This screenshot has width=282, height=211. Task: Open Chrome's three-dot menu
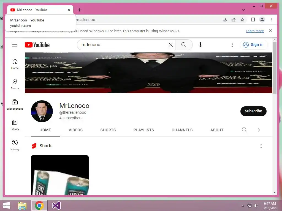click(271, 20)
